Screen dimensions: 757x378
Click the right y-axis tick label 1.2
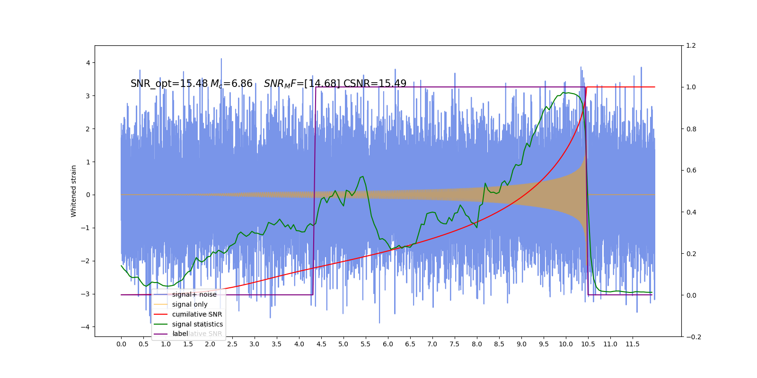(x=691, y=46)
